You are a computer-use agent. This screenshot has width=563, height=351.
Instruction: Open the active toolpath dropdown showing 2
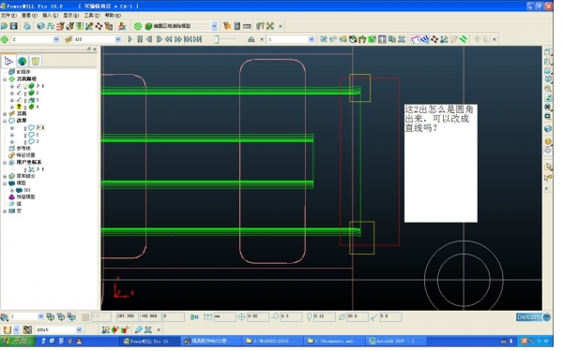point(56,39)
